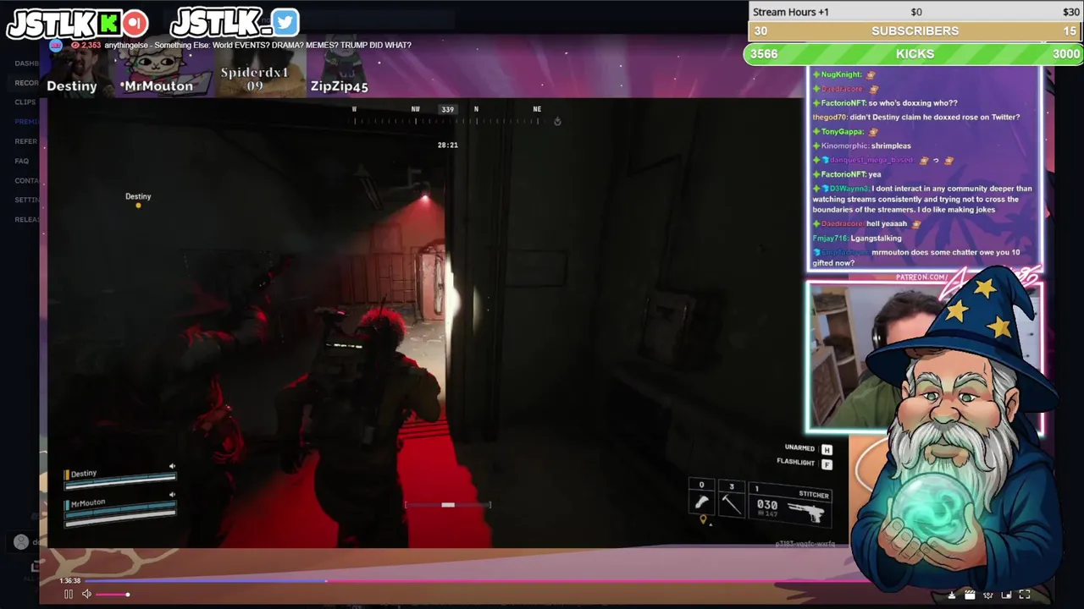Click the FLASHLIGHT F keybind hint
This screenshot has height=609, width=1084.
click(804, 463)
